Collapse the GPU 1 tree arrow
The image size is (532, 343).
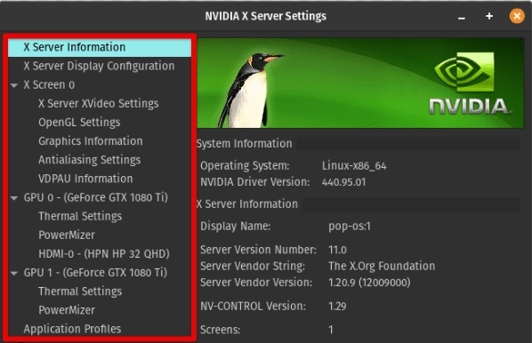(14, 273)
